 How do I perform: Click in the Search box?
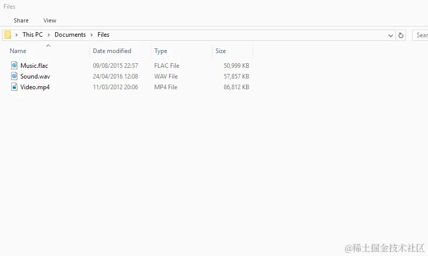click(x=420, y=35)
